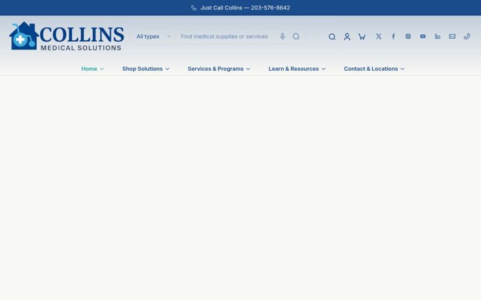This screenshot has width=481, height=300.
Task: Open the Collins Medical Solutions logo homepage
Action: 67,36
